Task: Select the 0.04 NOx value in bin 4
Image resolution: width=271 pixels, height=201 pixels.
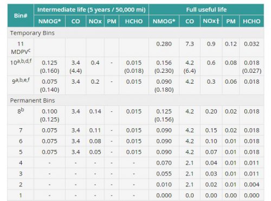Action: tap(211, 163)
